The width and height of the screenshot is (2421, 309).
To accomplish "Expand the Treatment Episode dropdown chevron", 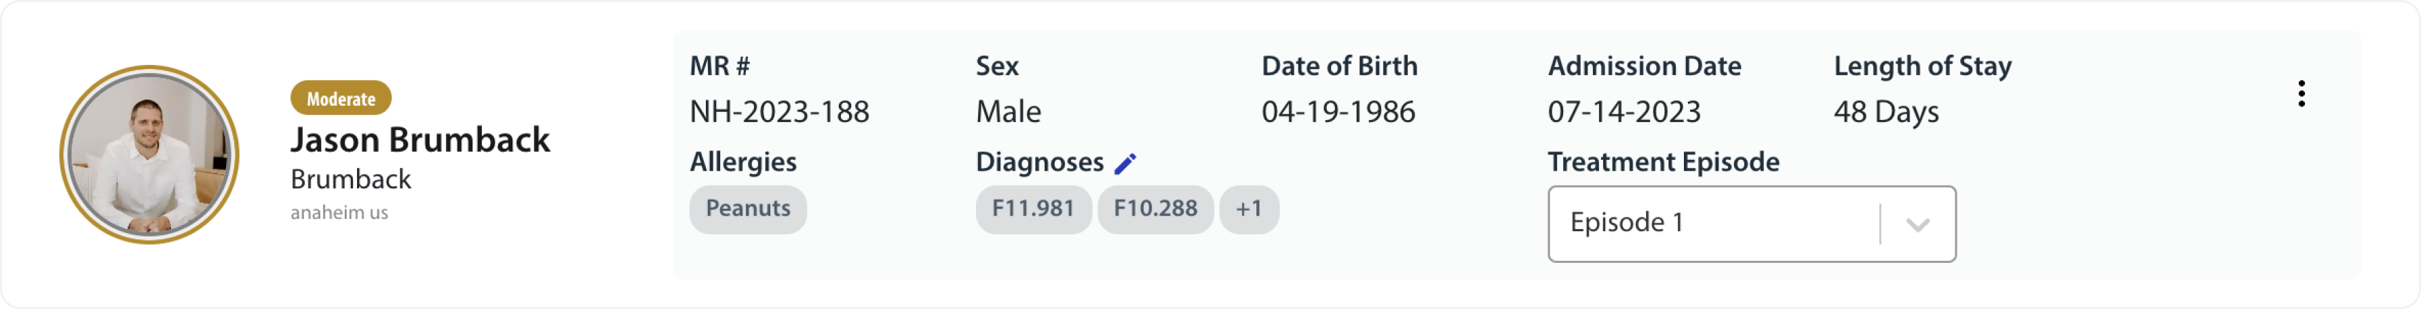I will coord(1917,224).
